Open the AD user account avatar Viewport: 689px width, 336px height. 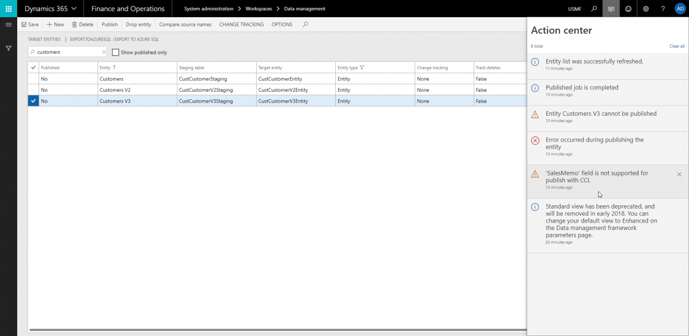[x=680, y=9]
